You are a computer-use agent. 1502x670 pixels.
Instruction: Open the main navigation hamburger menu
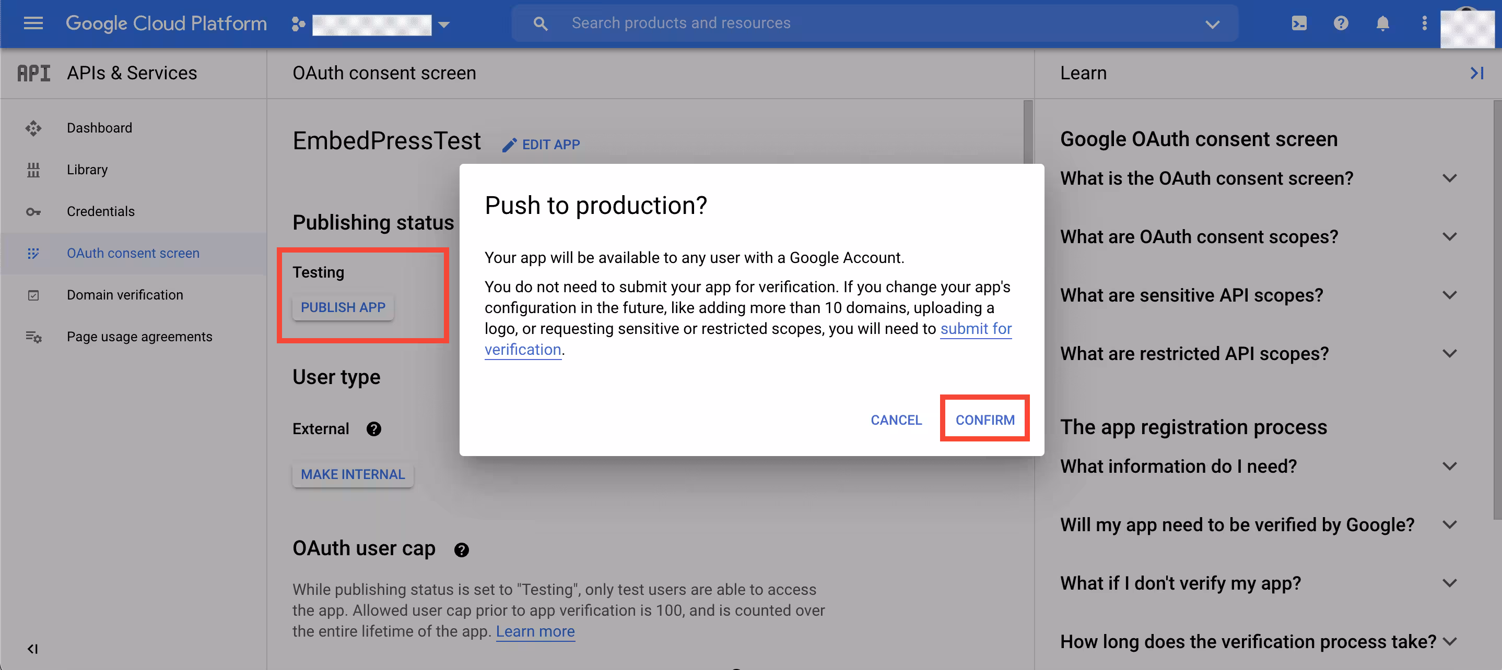click(33, 23)
